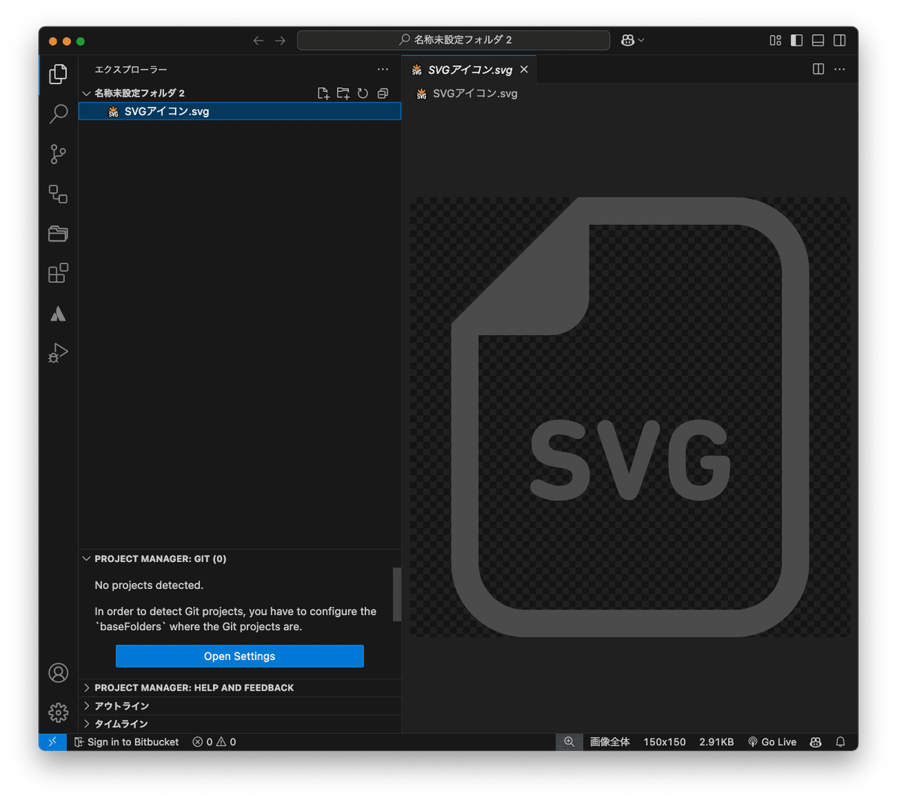This screenshot has height=802, width=897.
Task: Expand the タイムライン section
Action: tap(120, 724)
